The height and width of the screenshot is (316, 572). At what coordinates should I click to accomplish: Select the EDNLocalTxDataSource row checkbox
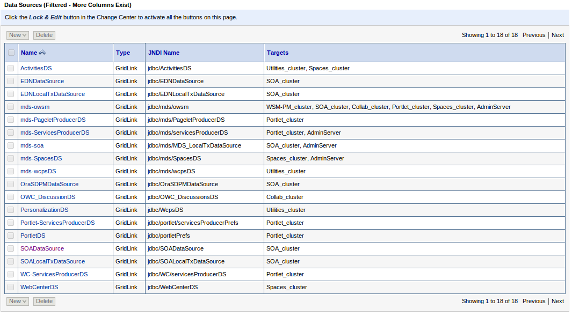click(11, 94)
